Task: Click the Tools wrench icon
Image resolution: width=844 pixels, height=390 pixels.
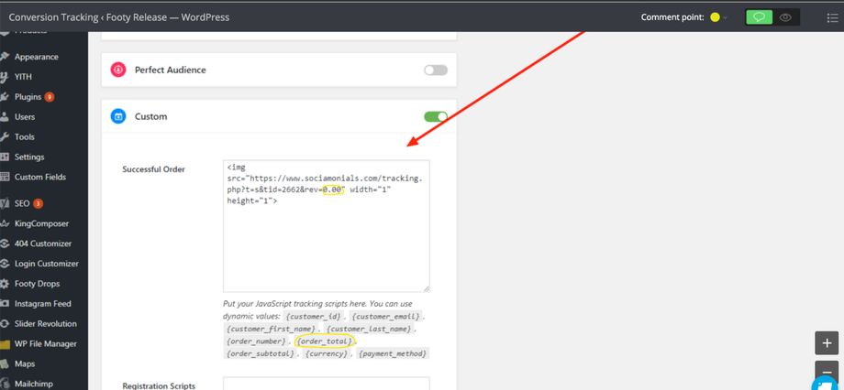Action: tap(5, 137)
